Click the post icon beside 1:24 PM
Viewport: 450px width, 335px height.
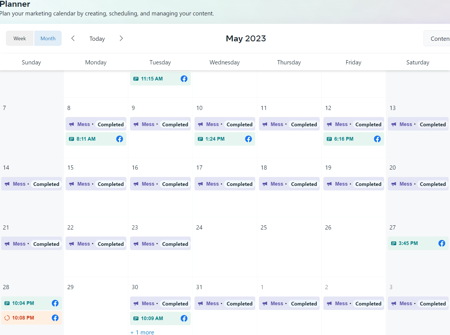200,139
